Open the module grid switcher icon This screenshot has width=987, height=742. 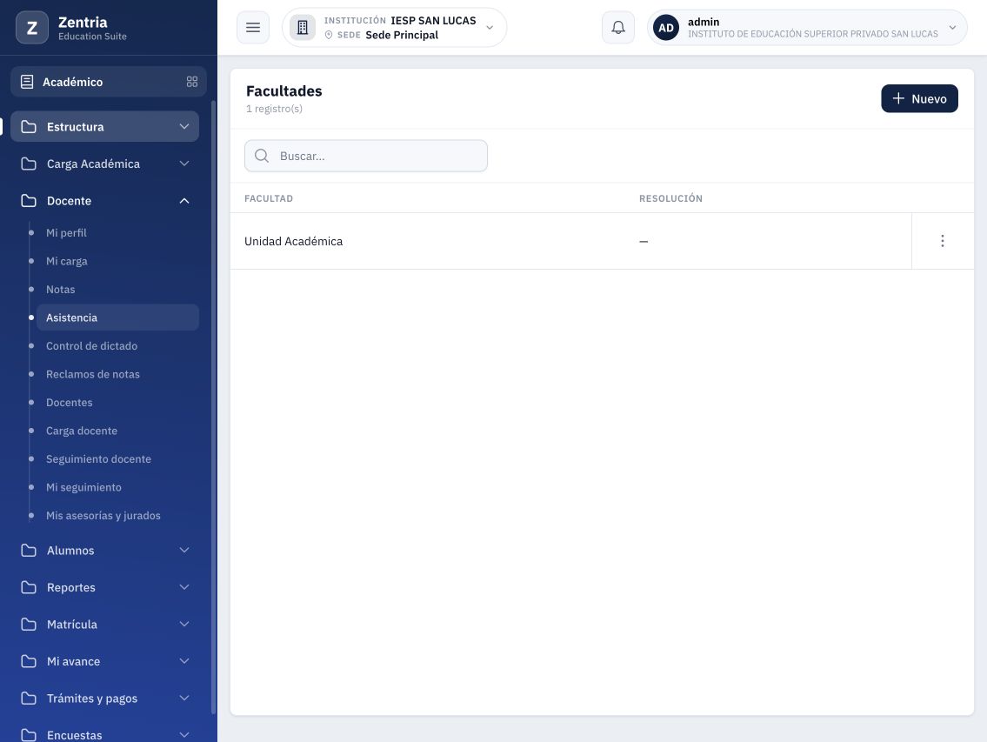[192, 82]
